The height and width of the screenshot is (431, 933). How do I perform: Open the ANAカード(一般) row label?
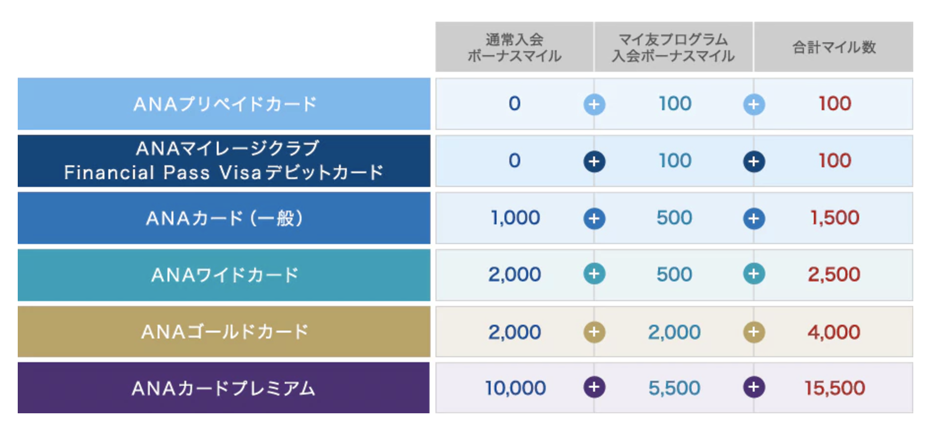(x=224, y=218)
